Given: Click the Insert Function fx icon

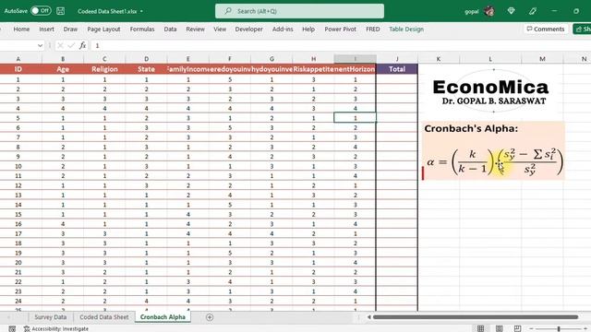Looking at the screenshot, I should click(x=82, y=45).
